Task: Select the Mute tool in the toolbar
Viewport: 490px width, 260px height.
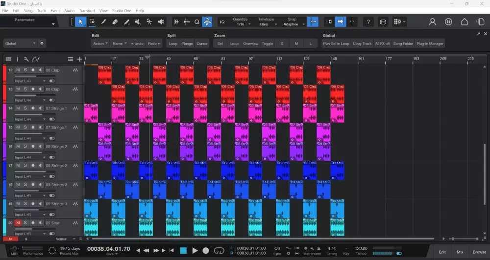Action: [x=138, y=22]
